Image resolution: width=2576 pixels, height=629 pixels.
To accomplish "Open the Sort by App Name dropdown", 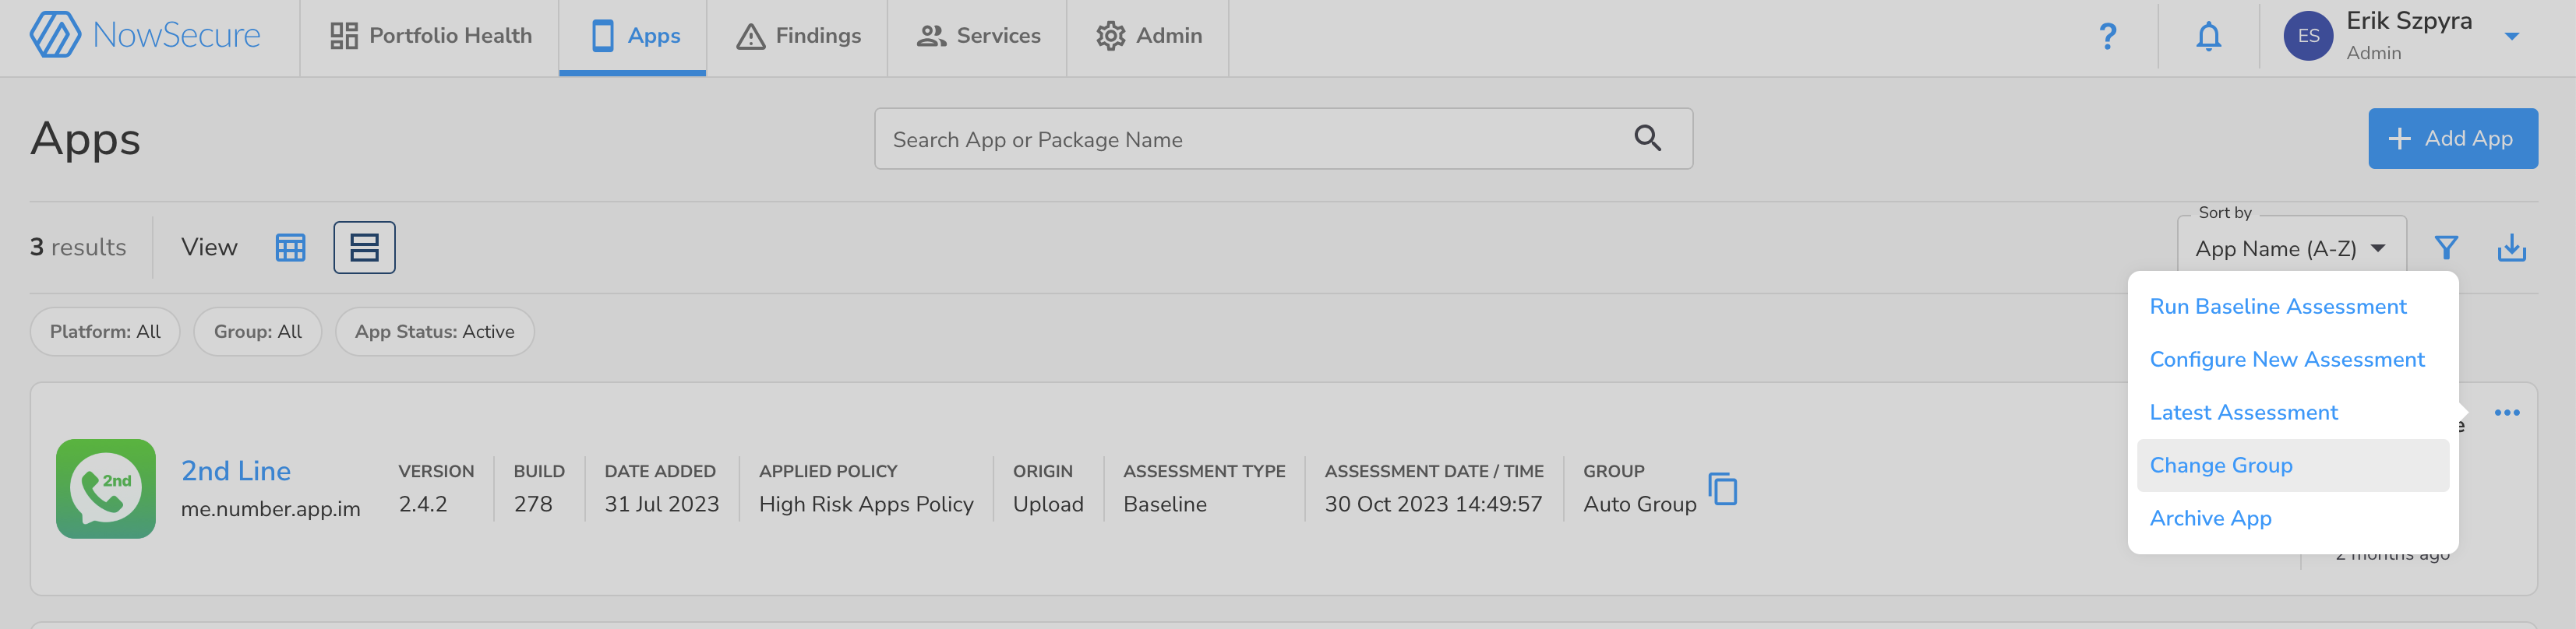I will tap(2291, 248).
